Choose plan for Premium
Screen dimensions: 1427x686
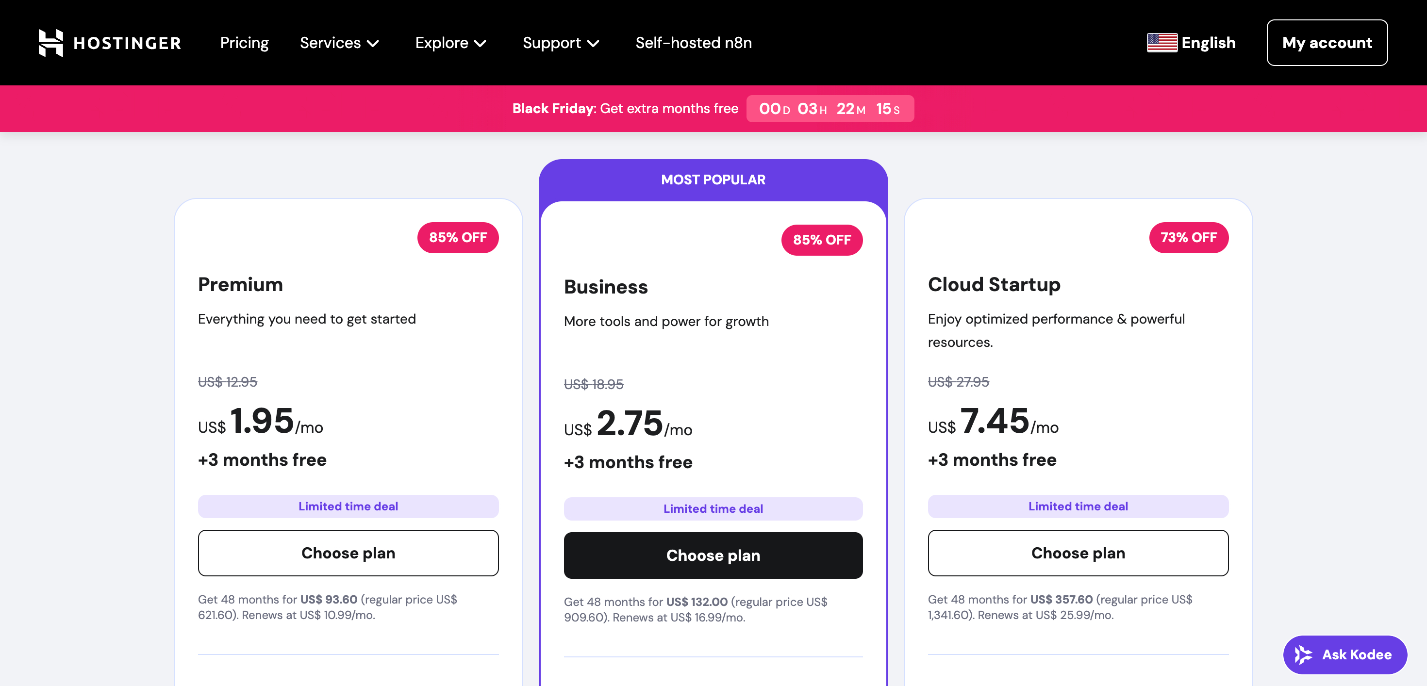tap(348, 553)
